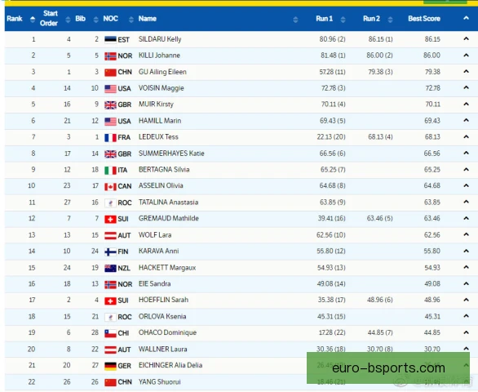The width and height of the screenshot is (478, 392).
Task: Click the Estonia flag icon
Action: (x=110, y=40)
